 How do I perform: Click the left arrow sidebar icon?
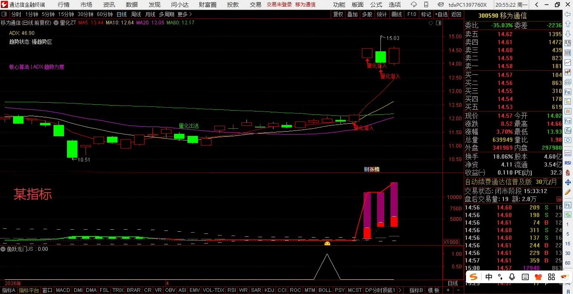(x=568, y=14)
